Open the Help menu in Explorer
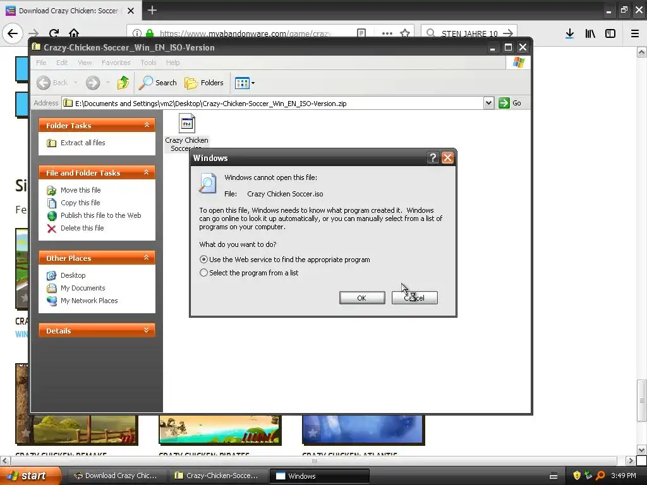The image size is (647, 485). click(173, 63)
